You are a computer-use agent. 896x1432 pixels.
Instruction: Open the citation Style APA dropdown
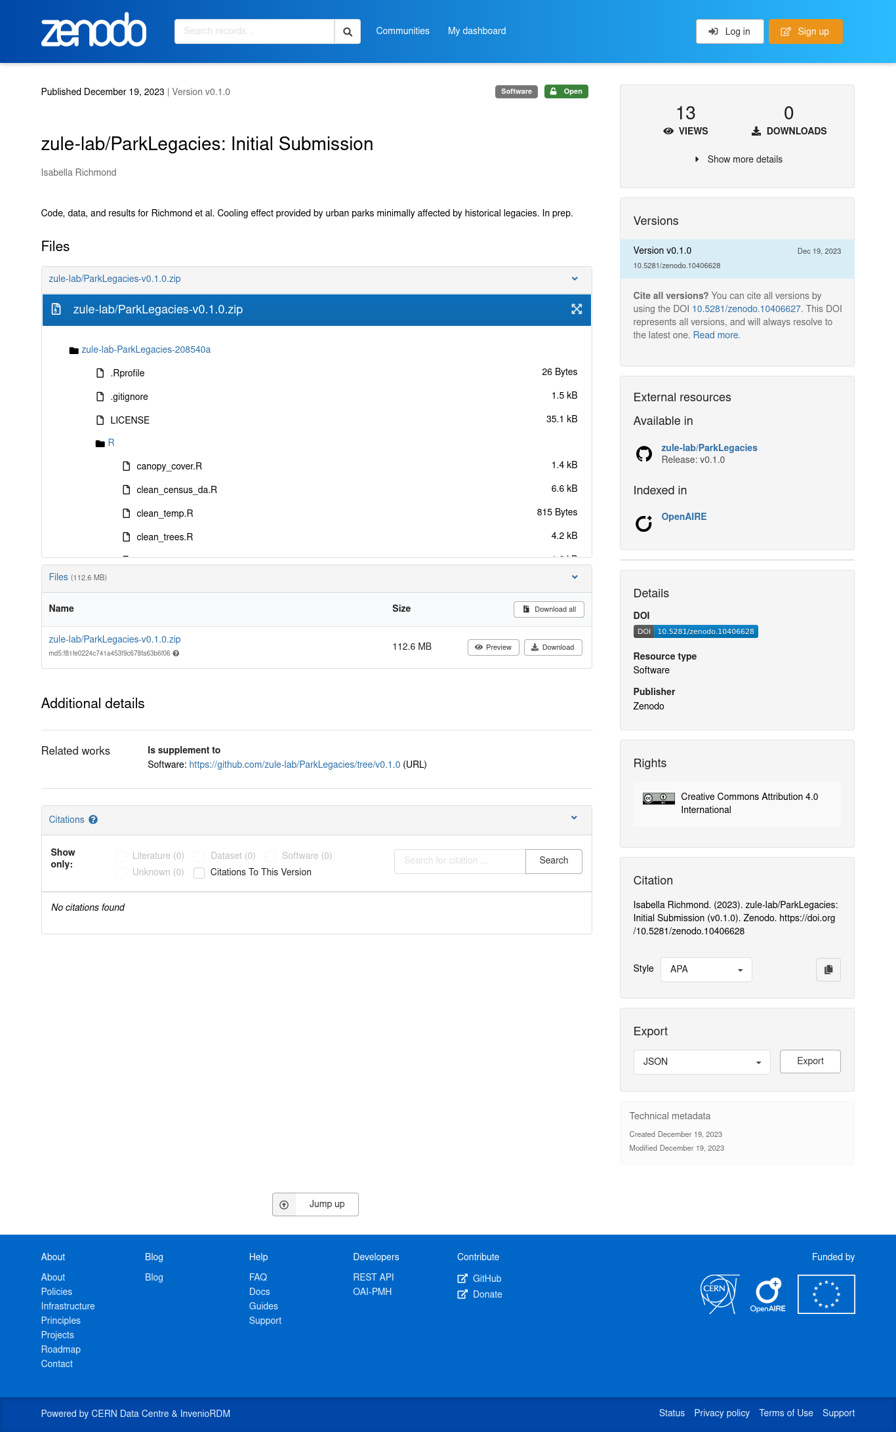[706, 970]
